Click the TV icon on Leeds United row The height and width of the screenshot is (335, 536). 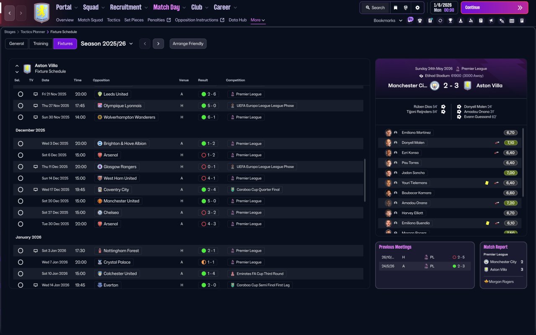[36, 94]
